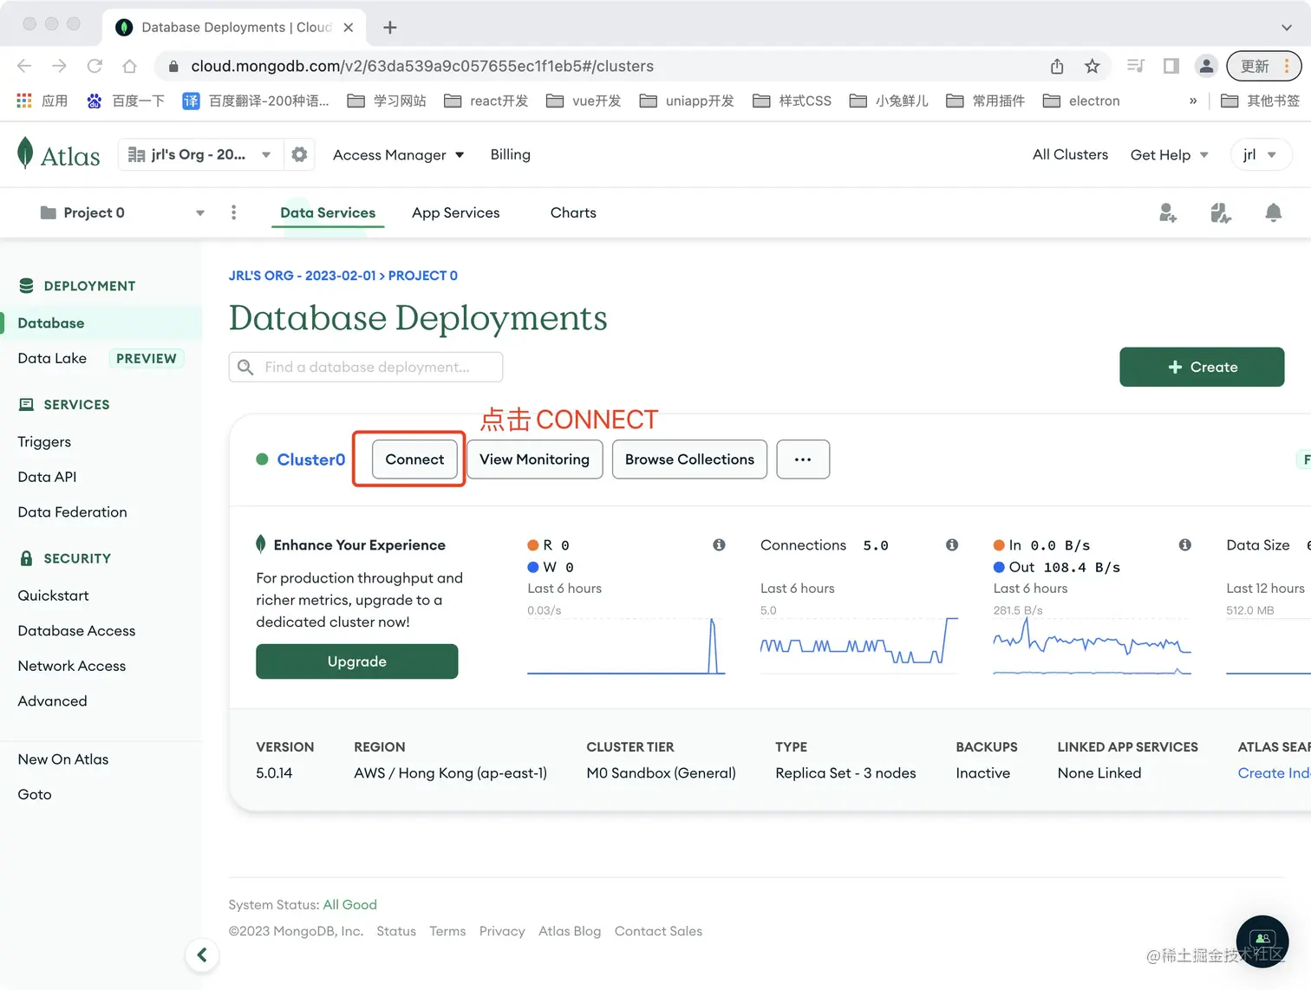Click info icon beside Connections chart
This screenshot has height=990, width=1311.
point(952,544)
